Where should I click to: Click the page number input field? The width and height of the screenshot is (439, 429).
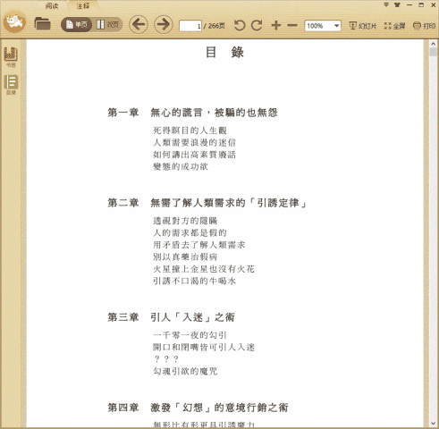tap(190, 26)
